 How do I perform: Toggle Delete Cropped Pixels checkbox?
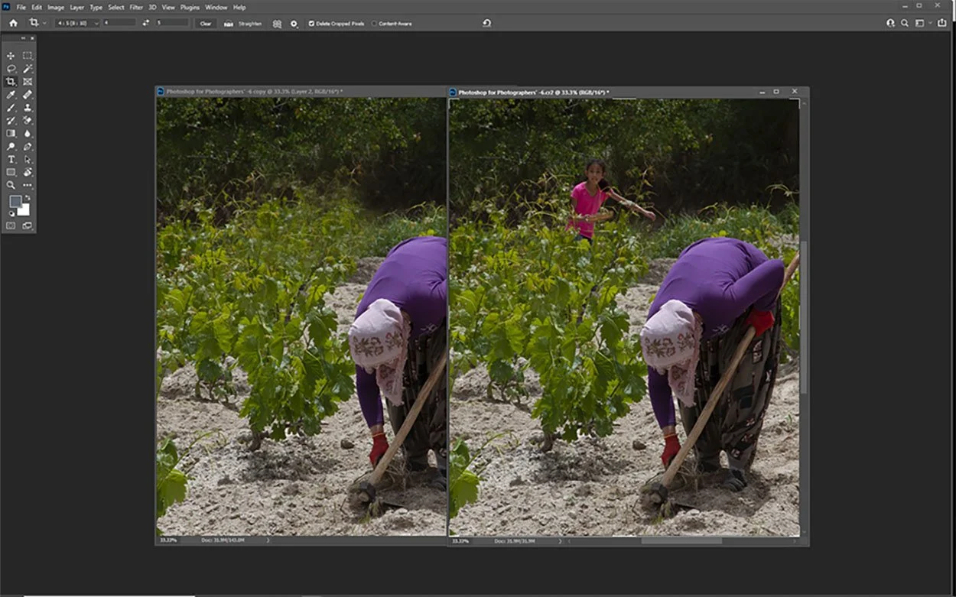[311, 24]
